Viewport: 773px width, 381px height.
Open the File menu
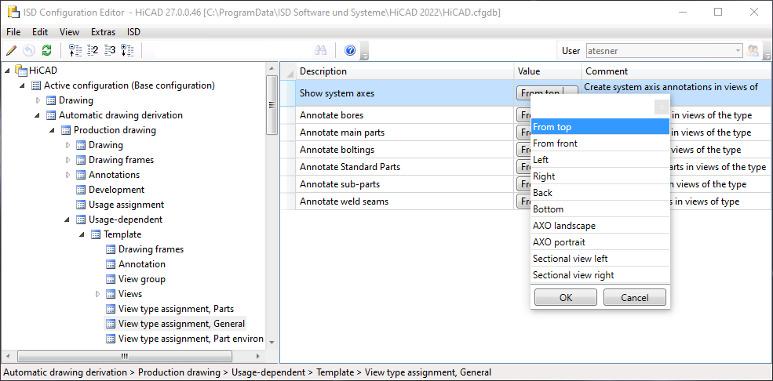13,32
